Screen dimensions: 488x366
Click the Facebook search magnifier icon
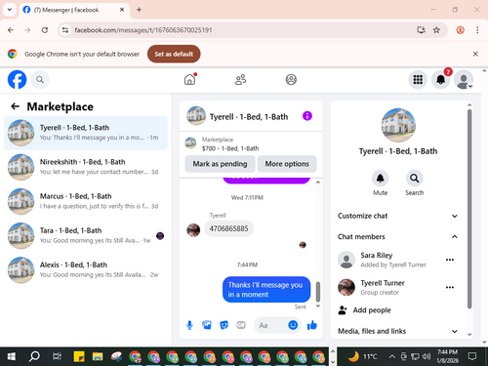tap(40, 79)
